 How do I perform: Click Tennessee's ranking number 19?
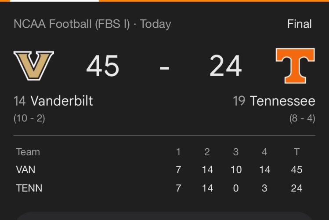click(x=239, y=101)
